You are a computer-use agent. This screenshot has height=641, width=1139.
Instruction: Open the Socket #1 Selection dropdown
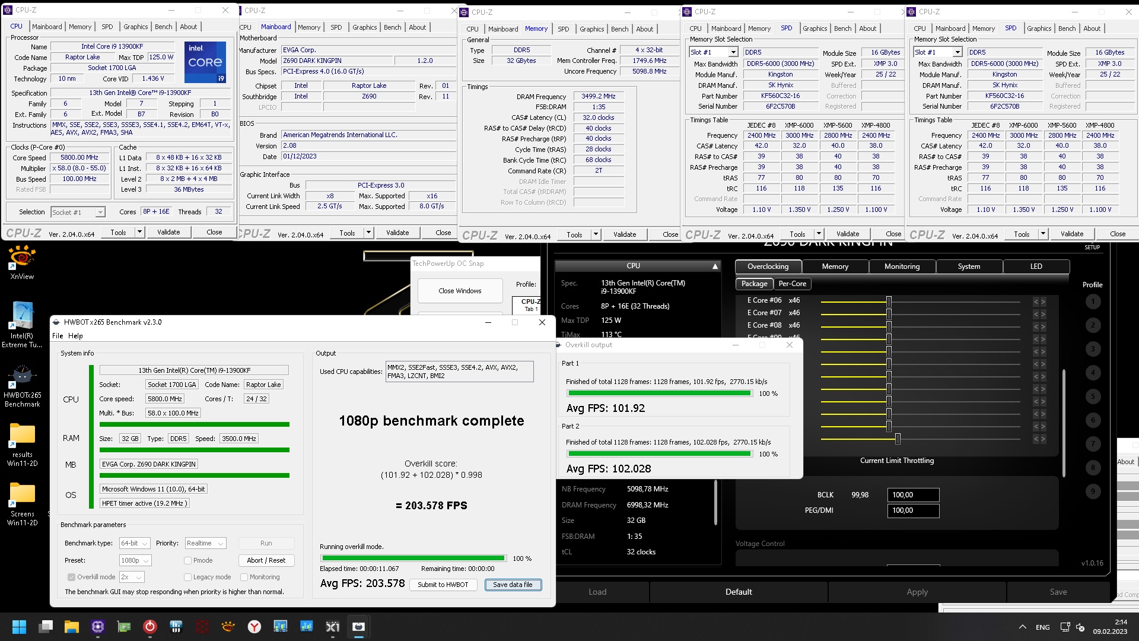[x=78, y=212]
